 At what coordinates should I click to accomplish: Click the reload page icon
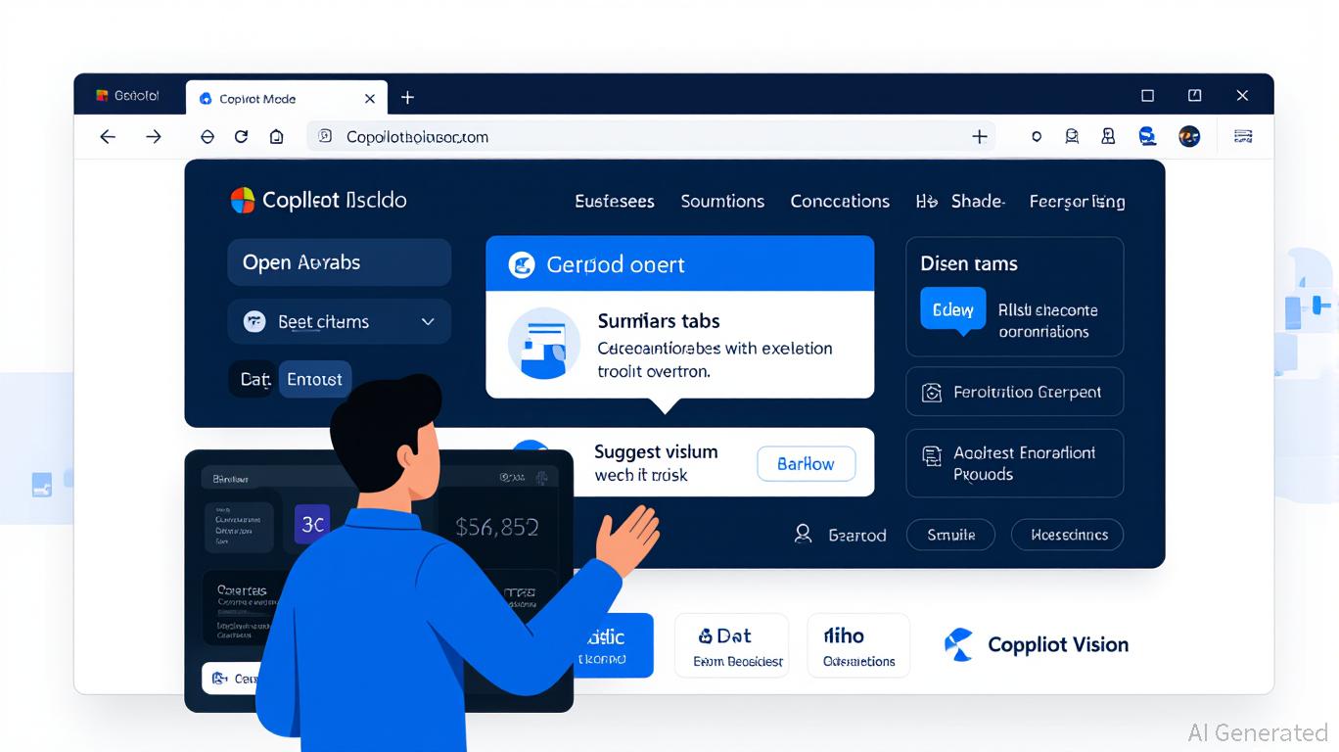coord(242,137)
